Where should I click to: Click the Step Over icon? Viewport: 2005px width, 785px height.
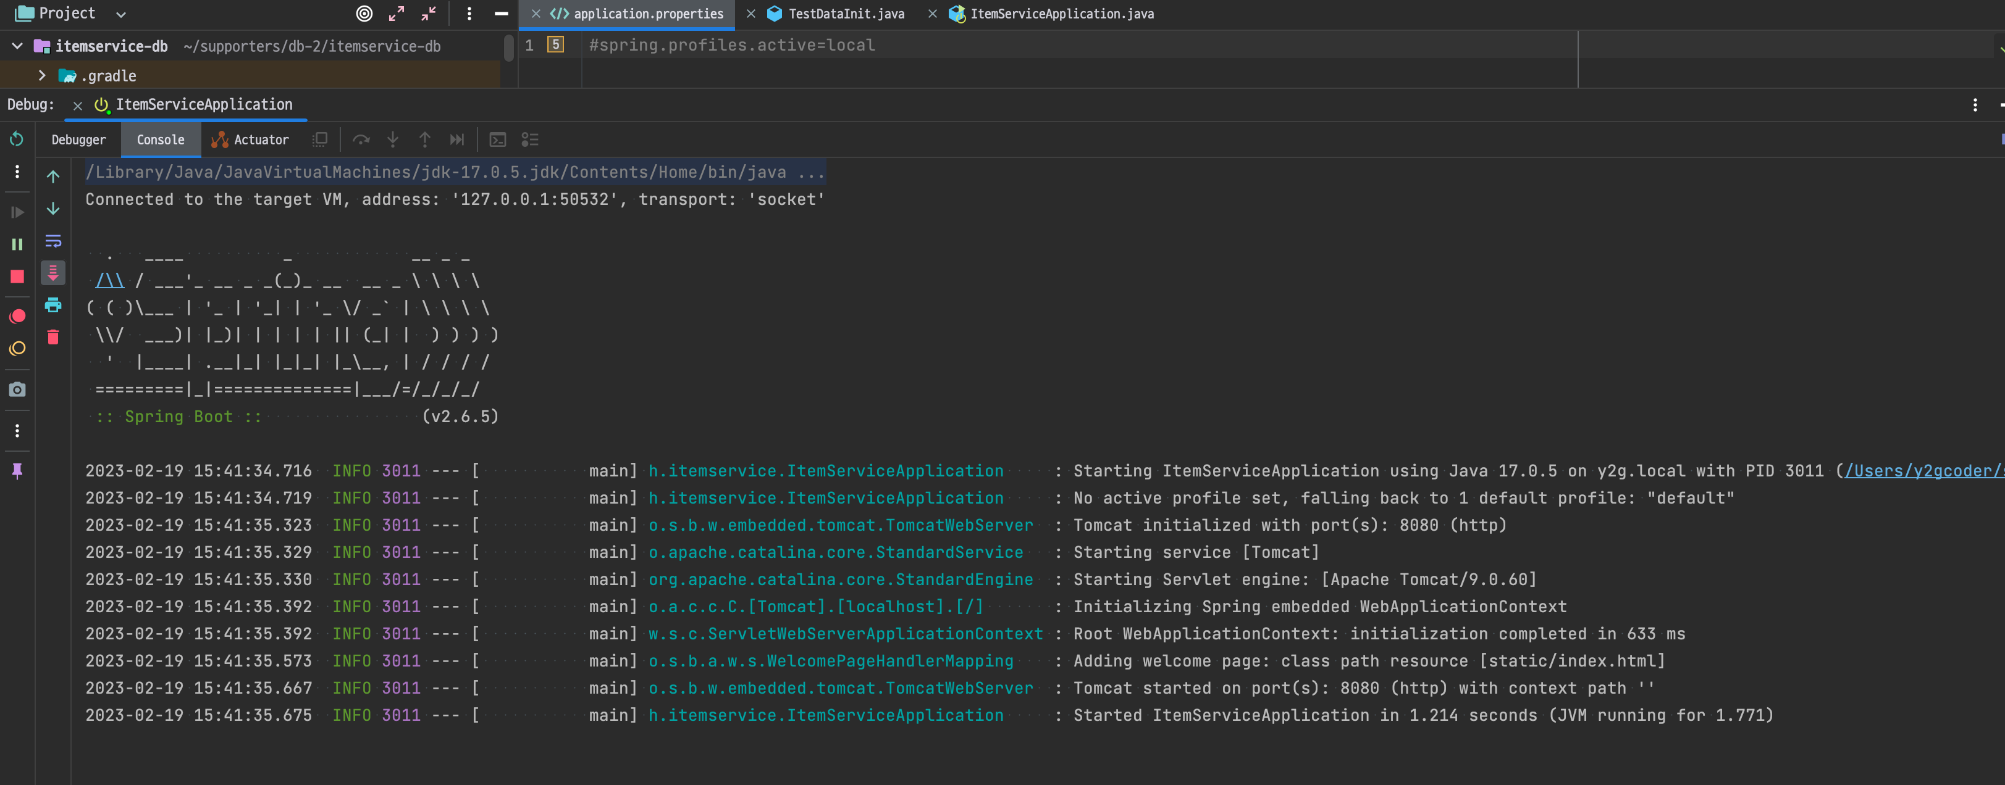360,140
